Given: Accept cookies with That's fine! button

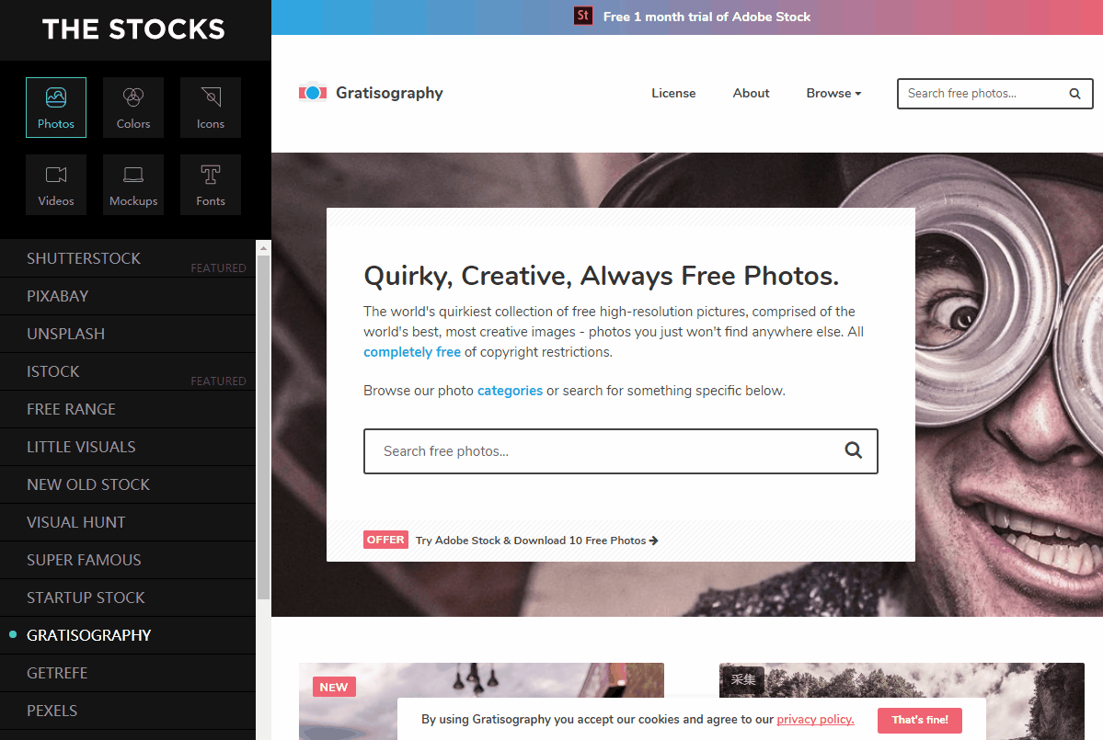Looking at the screenshot, I should 919,720.
